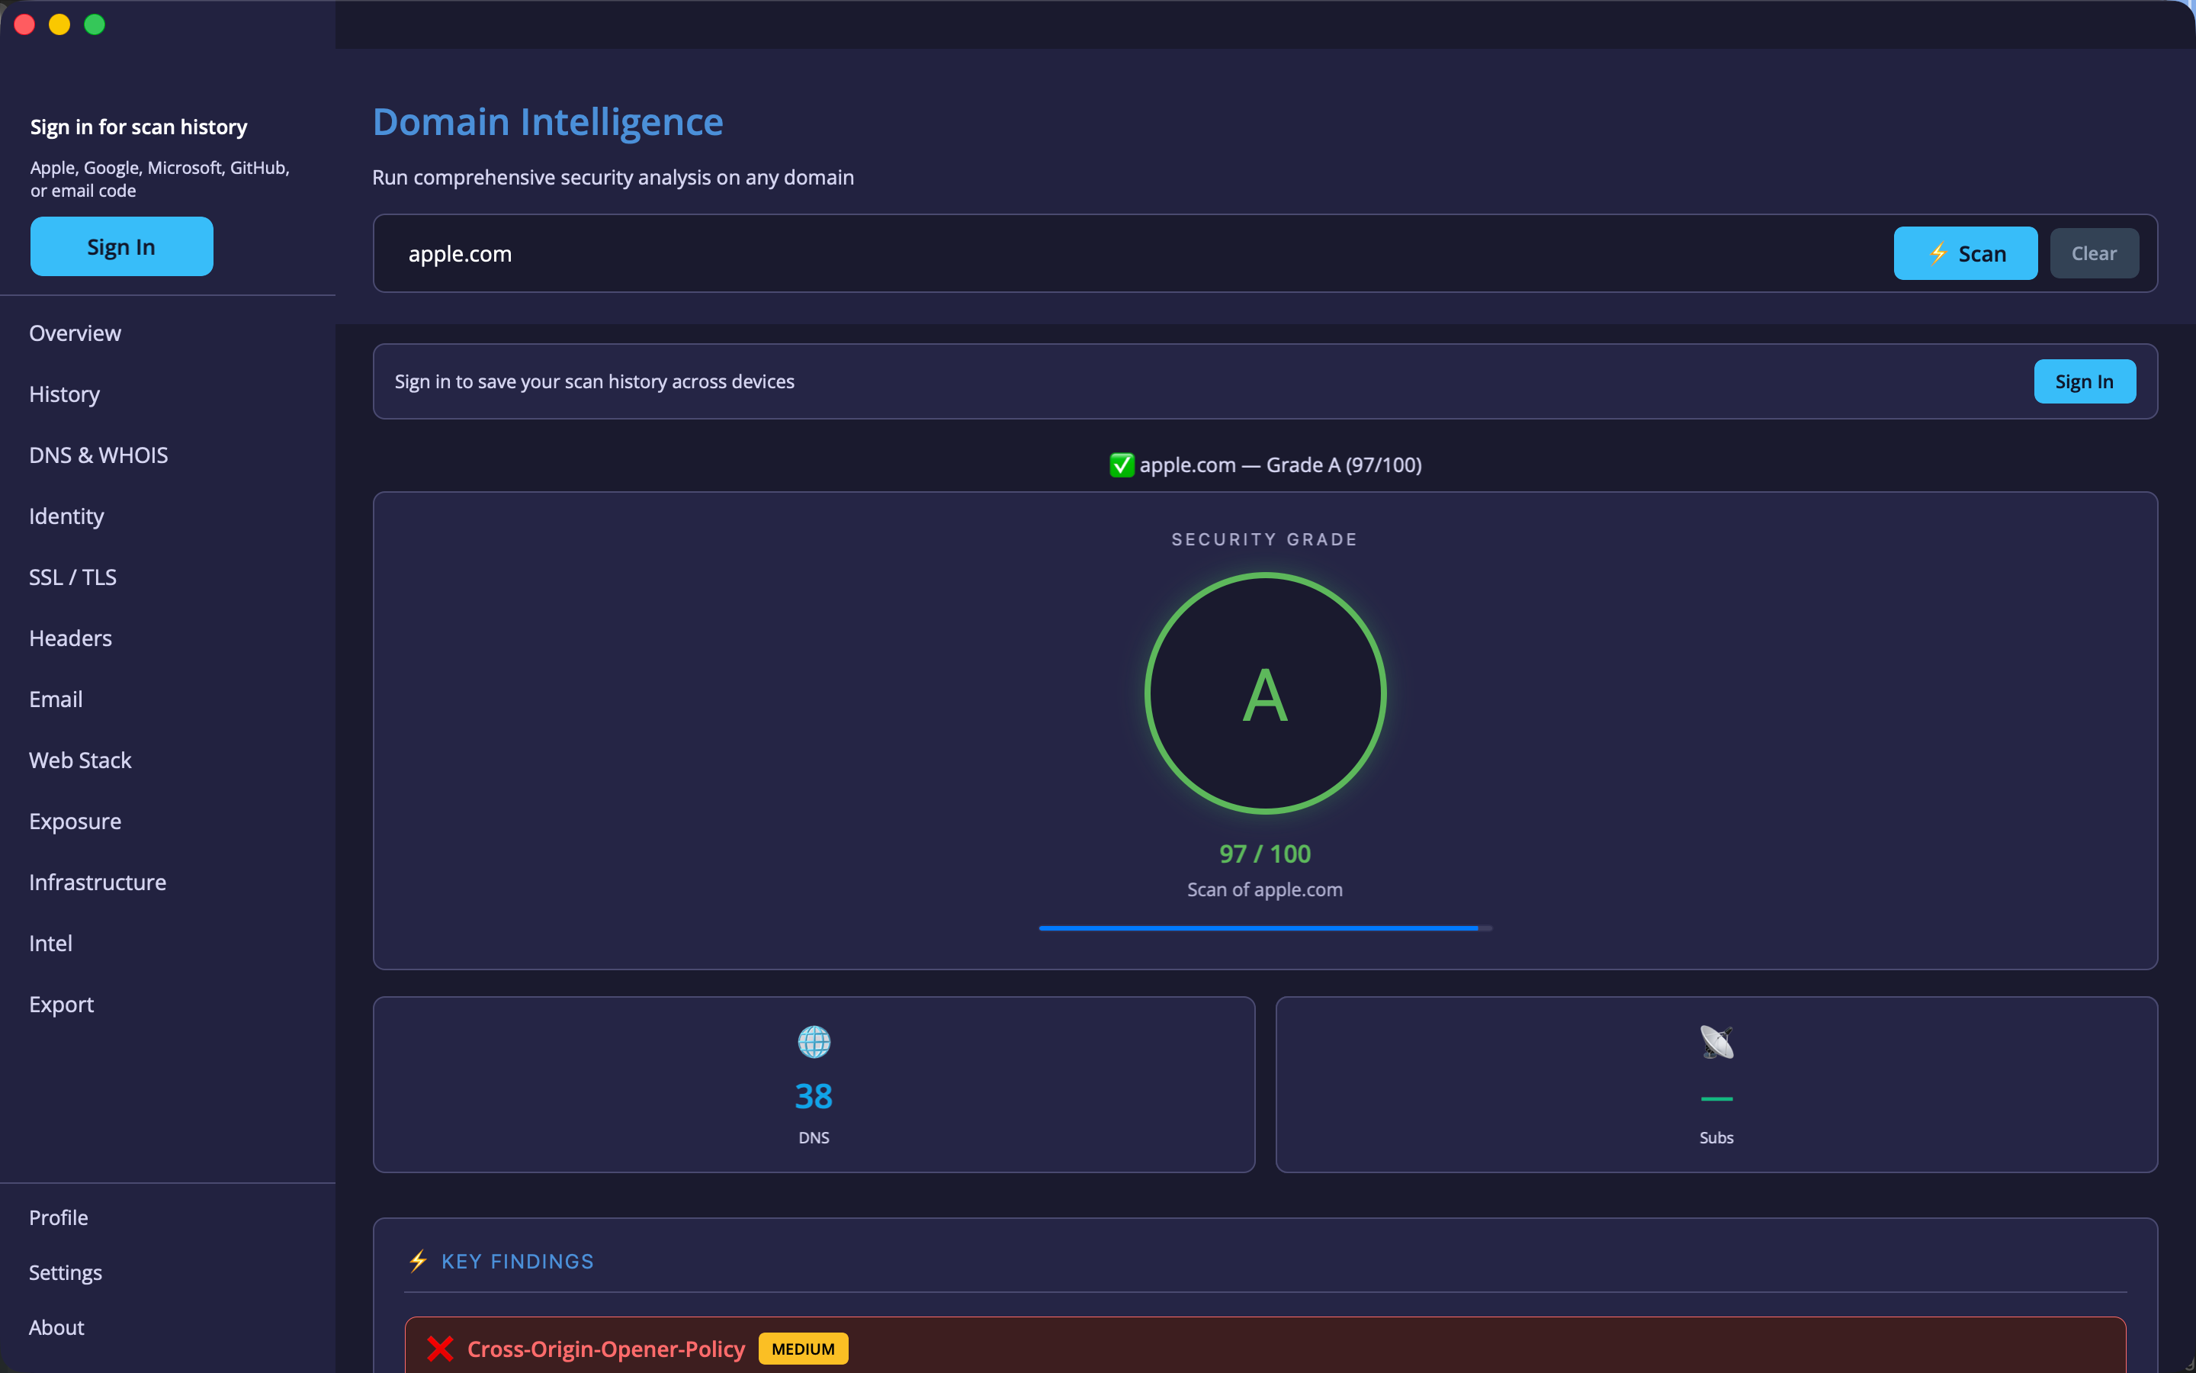Click the 97 / 100 score text
Screen dimensions: 2196x1373
click(1265, 854)
